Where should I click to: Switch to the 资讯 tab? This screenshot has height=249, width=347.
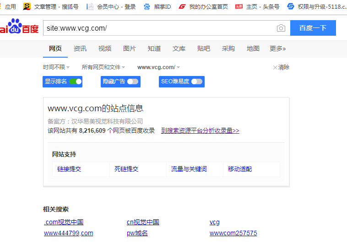tap(80, 49)
